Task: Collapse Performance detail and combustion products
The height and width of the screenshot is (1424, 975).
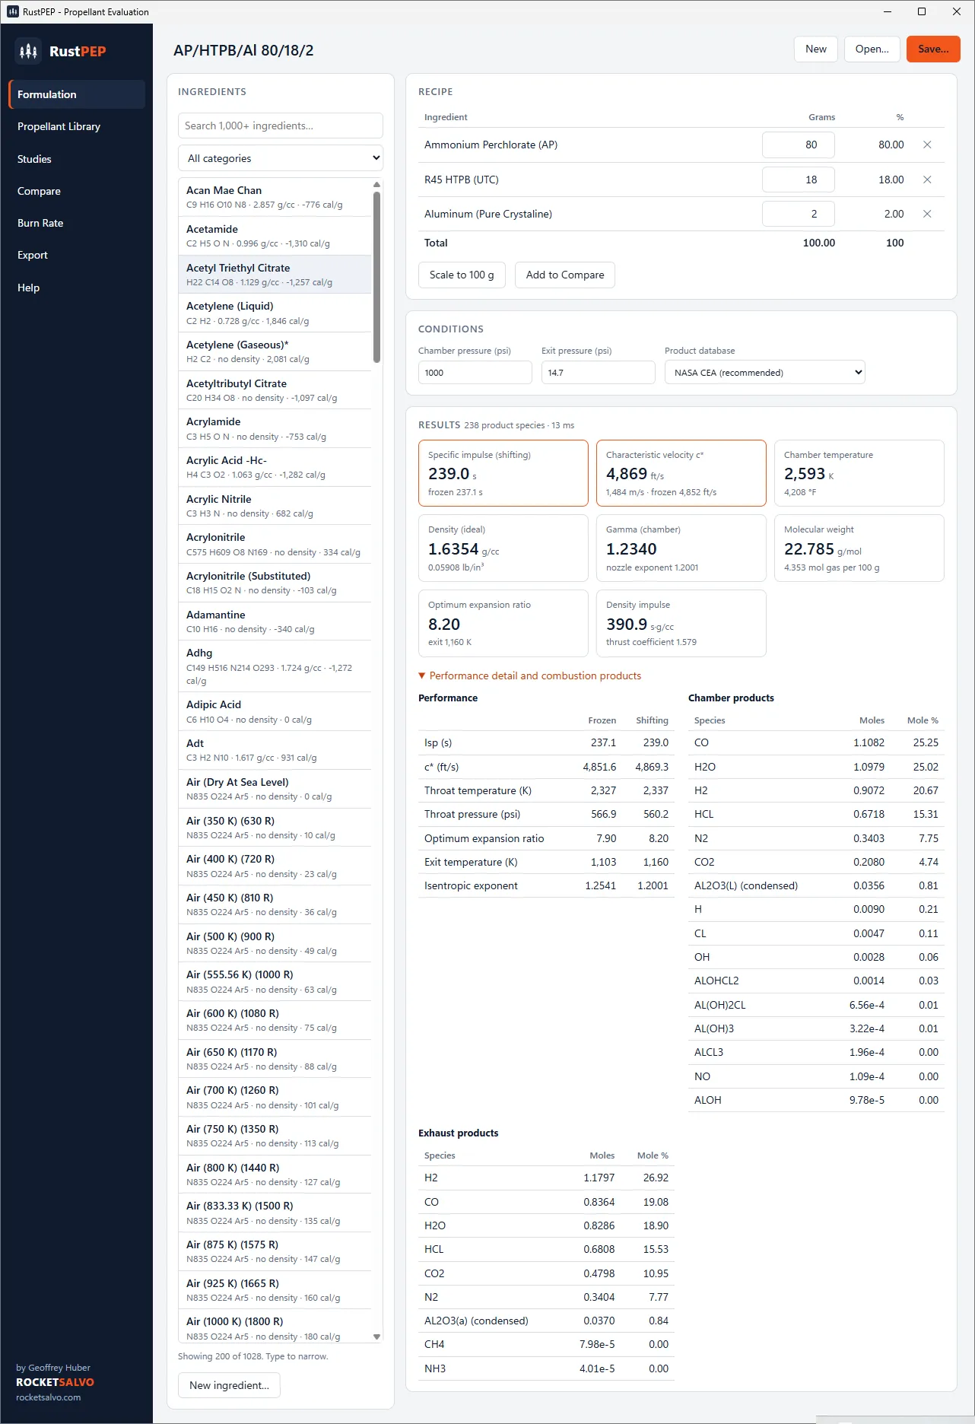Action: click(530, 675)
